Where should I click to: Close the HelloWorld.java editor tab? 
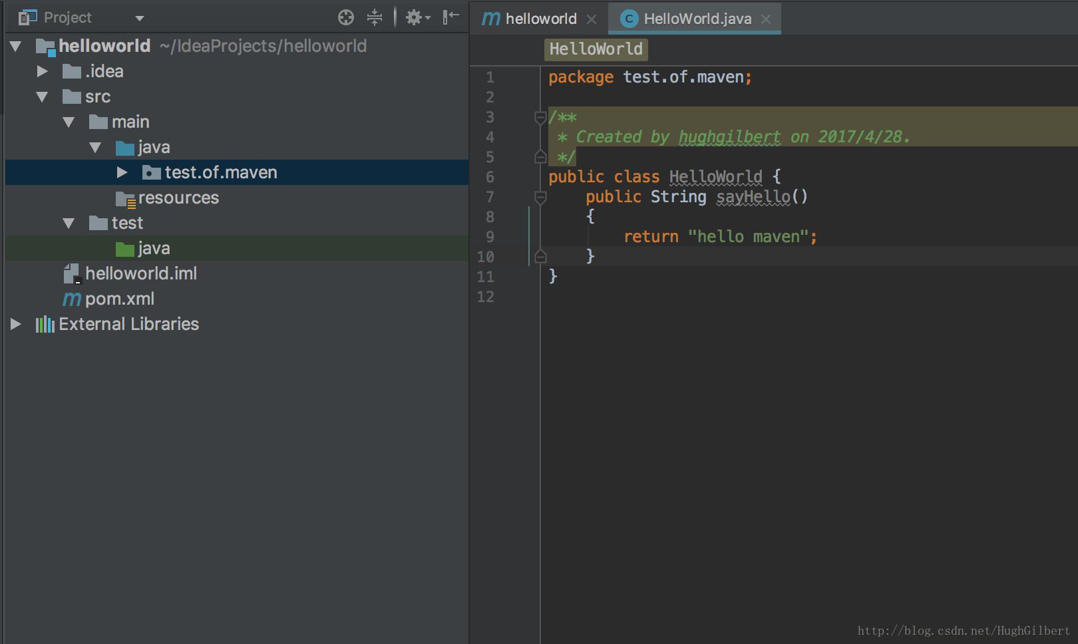click(x=766, y=19)
